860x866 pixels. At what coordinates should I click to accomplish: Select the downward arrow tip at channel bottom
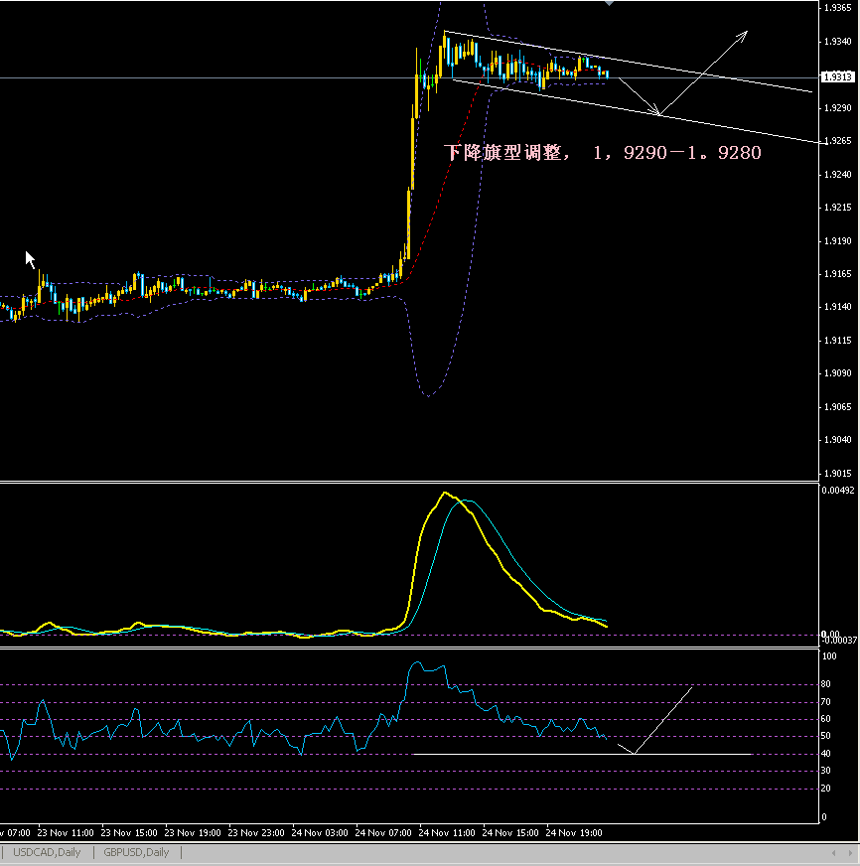pyautogui.click(x=658, y=113)
